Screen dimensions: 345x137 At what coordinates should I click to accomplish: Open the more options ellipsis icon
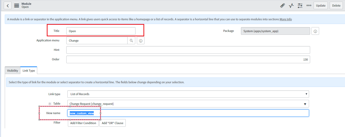pos(309,6)
